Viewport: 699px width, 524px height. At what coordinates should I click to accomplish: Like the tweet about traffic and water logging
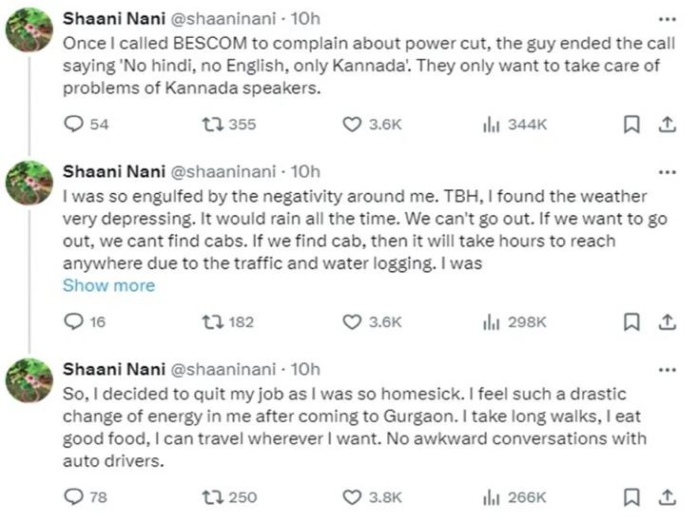[x=352, y=321]
